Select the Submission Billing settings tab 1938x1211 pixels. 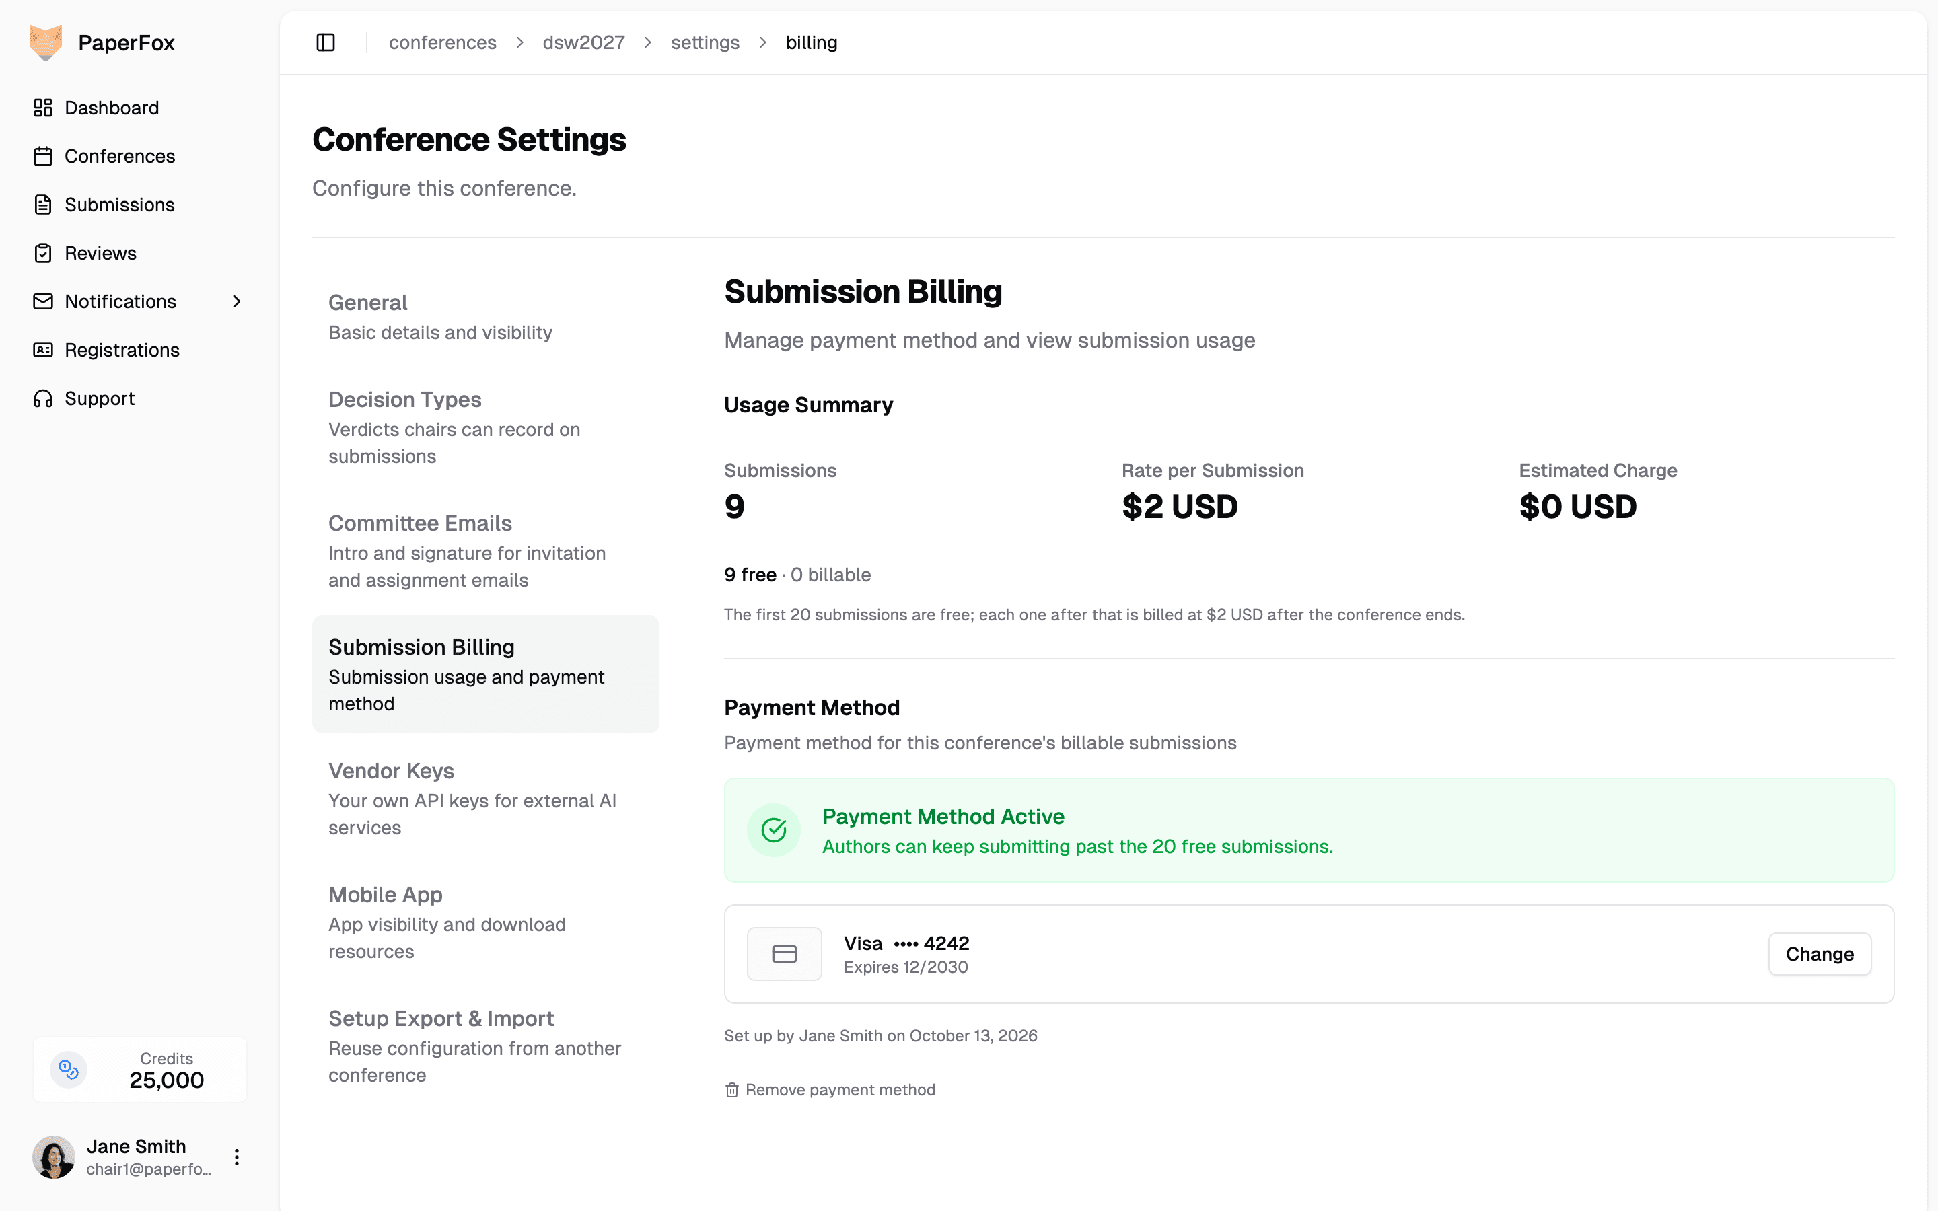(485, 674)
